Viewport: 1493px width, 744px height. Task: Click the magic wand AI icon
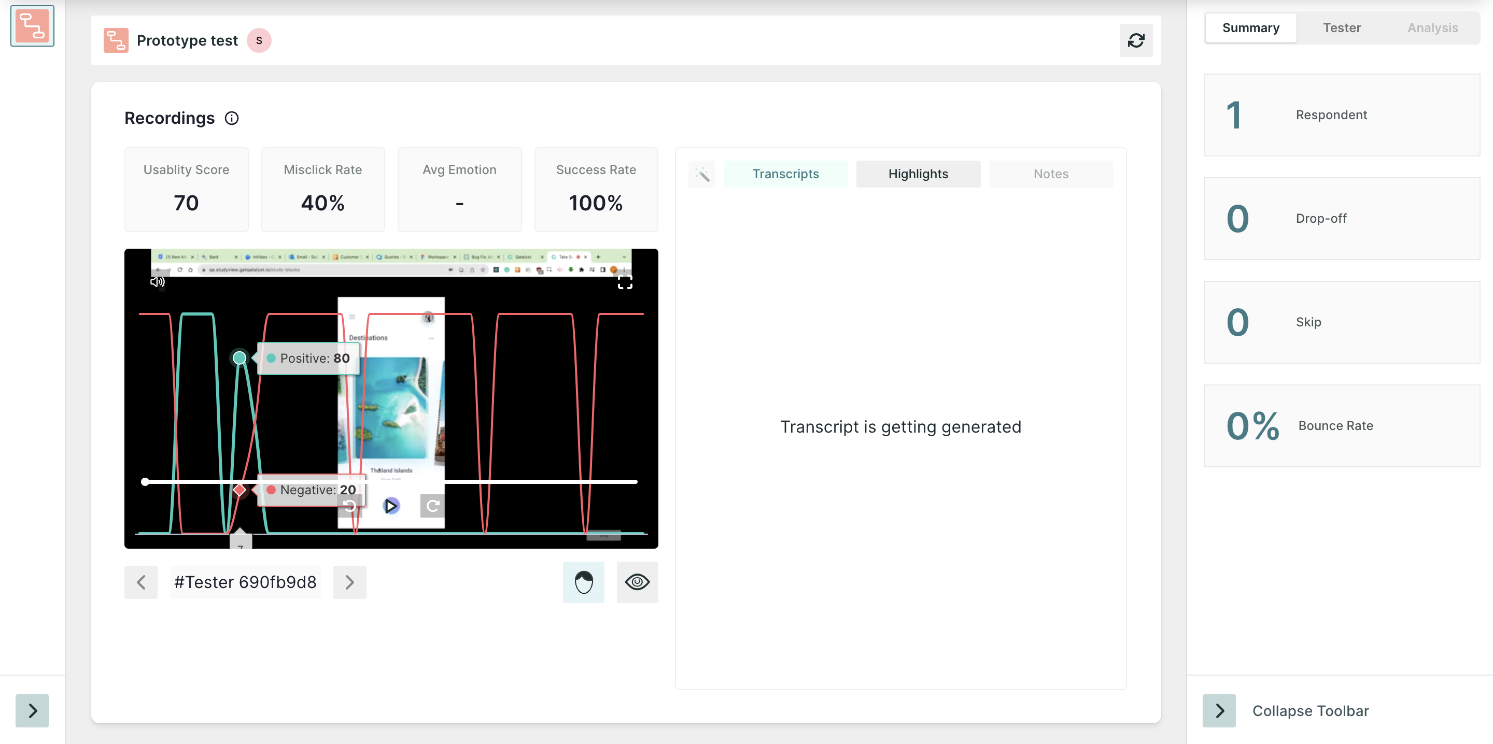coord(702,174)
